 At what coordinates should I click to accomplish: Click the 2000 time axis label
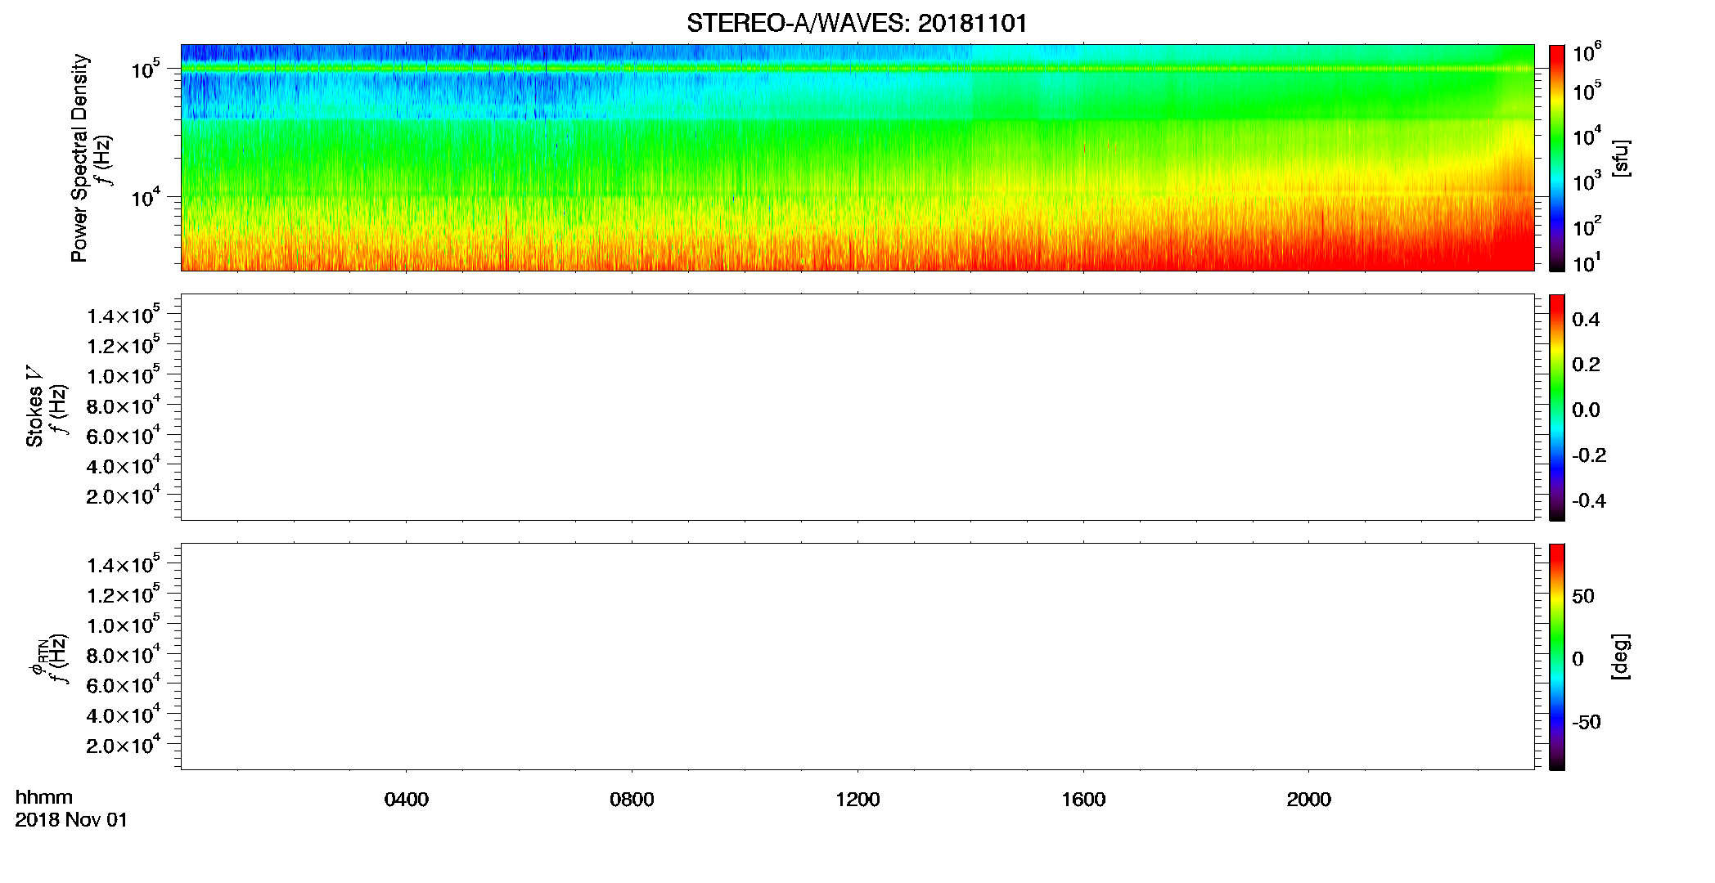click(x=1308, y=800)
